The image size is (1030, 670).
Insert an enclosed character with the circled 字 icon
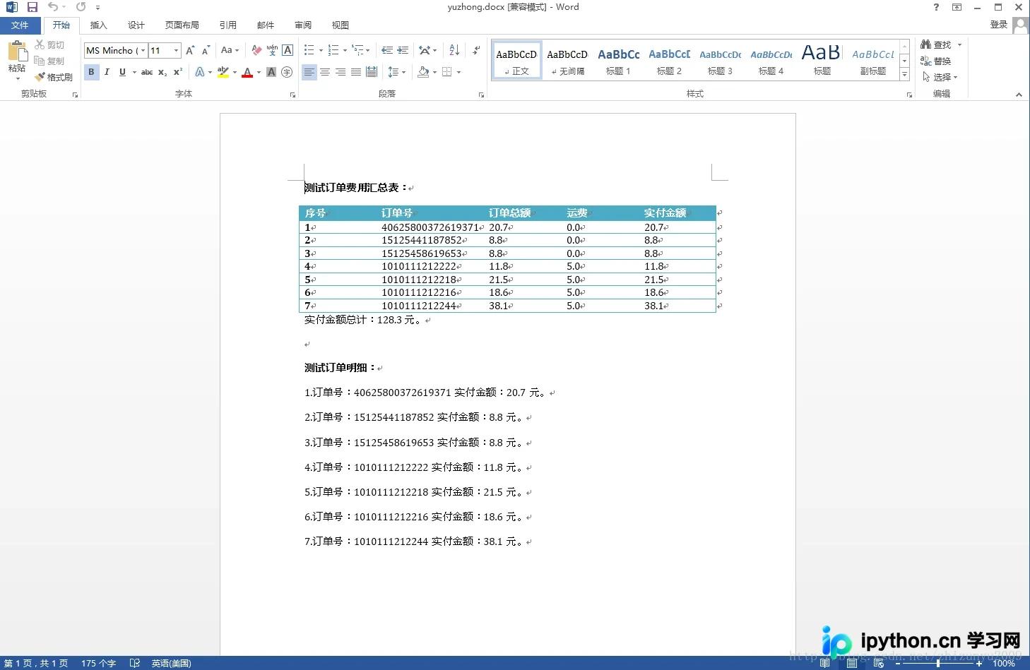(x=287, y=72)
